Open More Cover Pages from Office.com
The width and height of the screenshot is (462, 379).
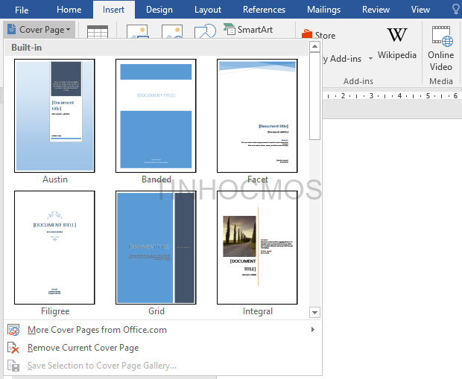[x=162, y=330]
